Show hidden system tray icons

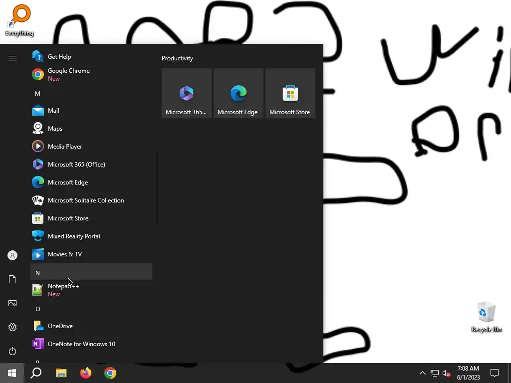coord(422,373)
